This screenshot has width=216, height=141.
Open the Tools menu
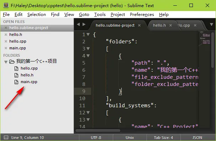[x=100, y=15]
